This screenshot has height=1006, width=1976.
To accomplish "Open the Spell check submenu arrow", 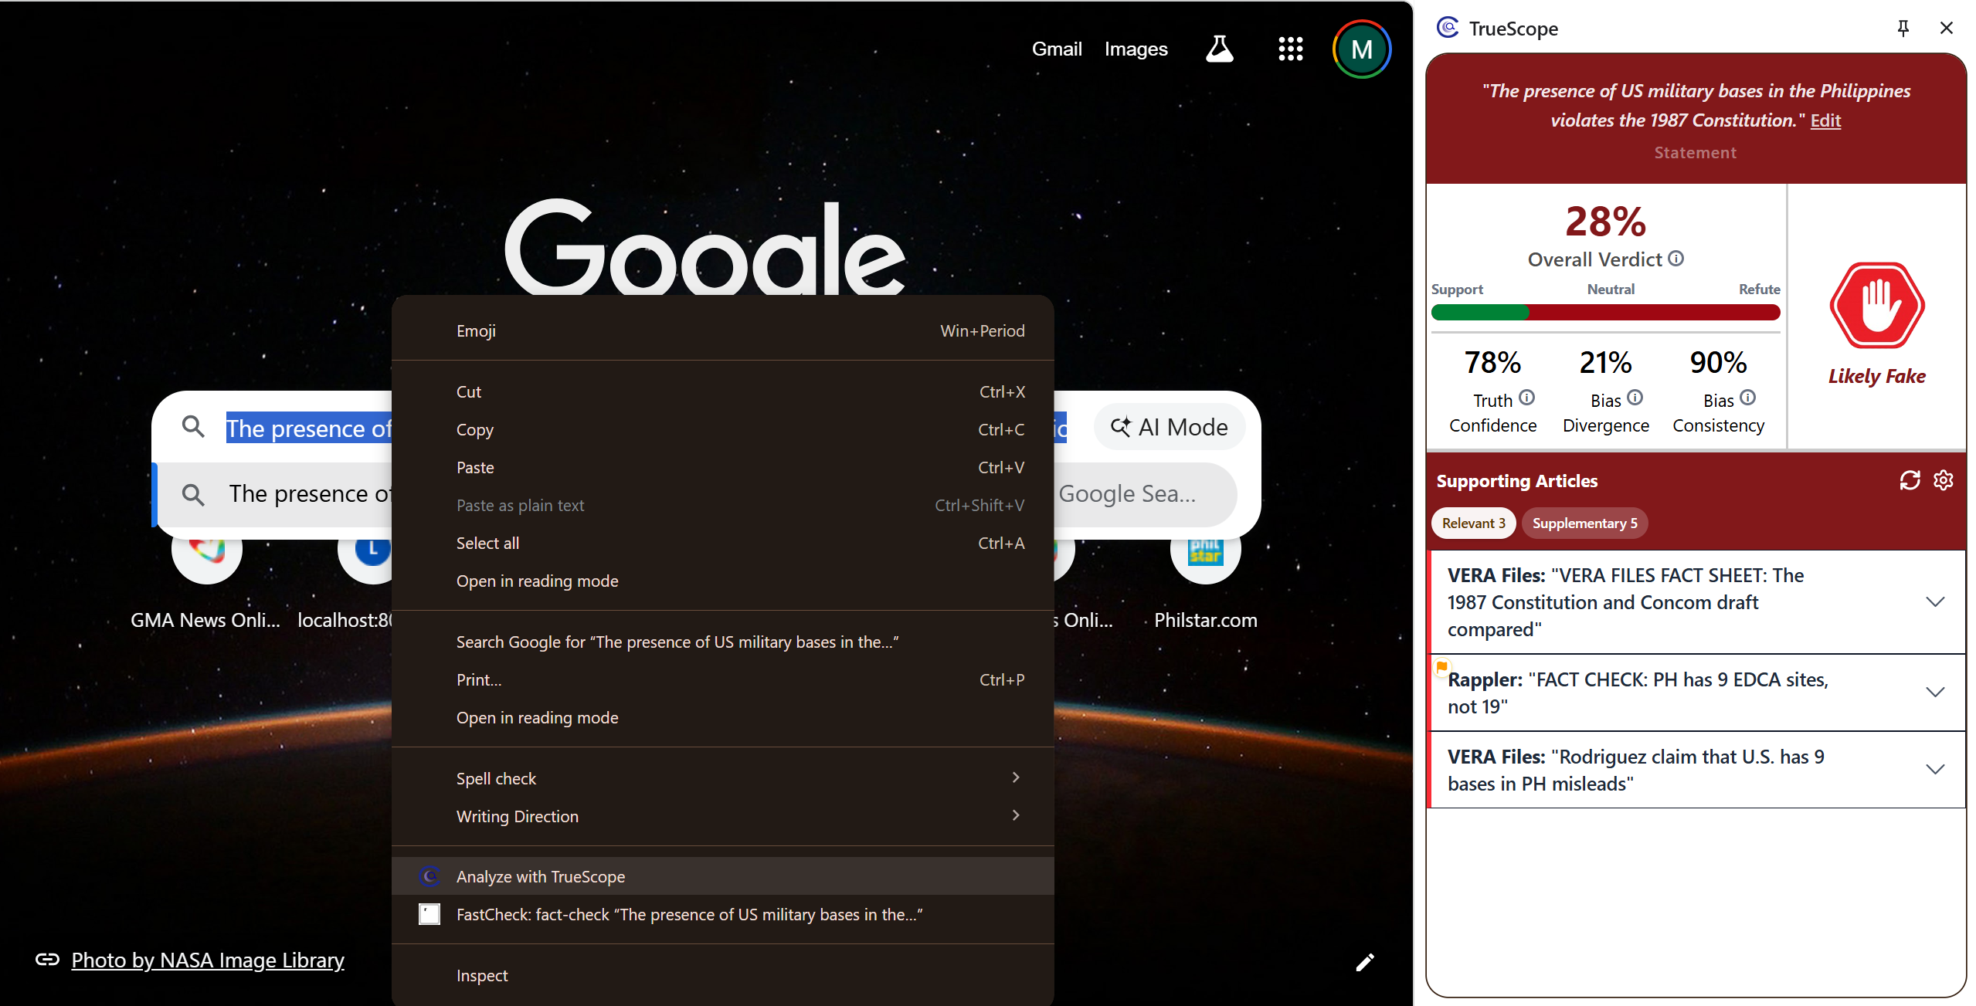I will coord(1016,777).
